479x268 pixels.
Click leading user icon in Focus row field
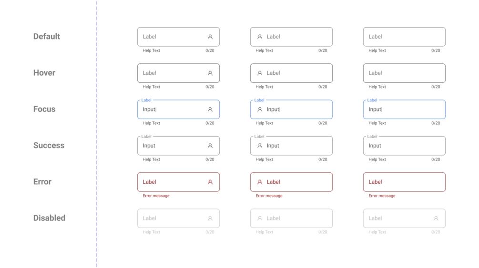[x=260, y=109]
